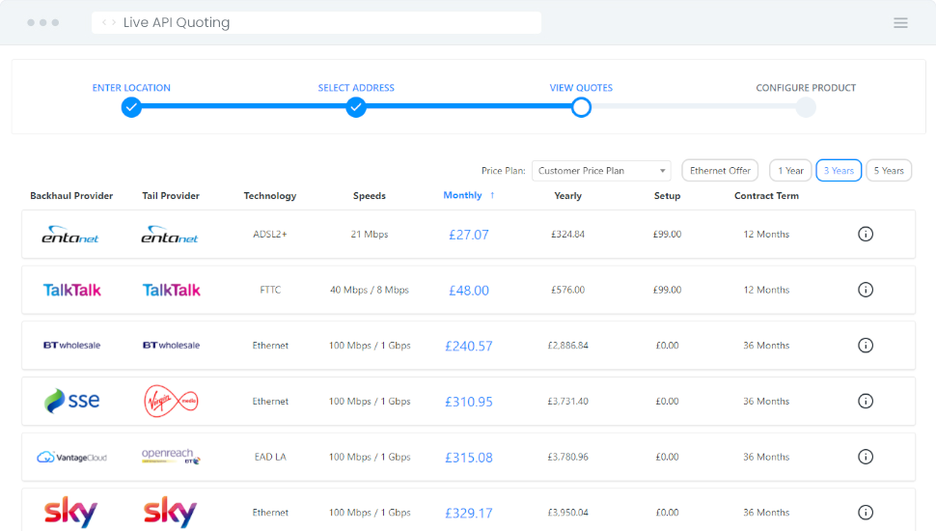Select the £315.08 monthly price
936x531 pixels.
point(469,458)
